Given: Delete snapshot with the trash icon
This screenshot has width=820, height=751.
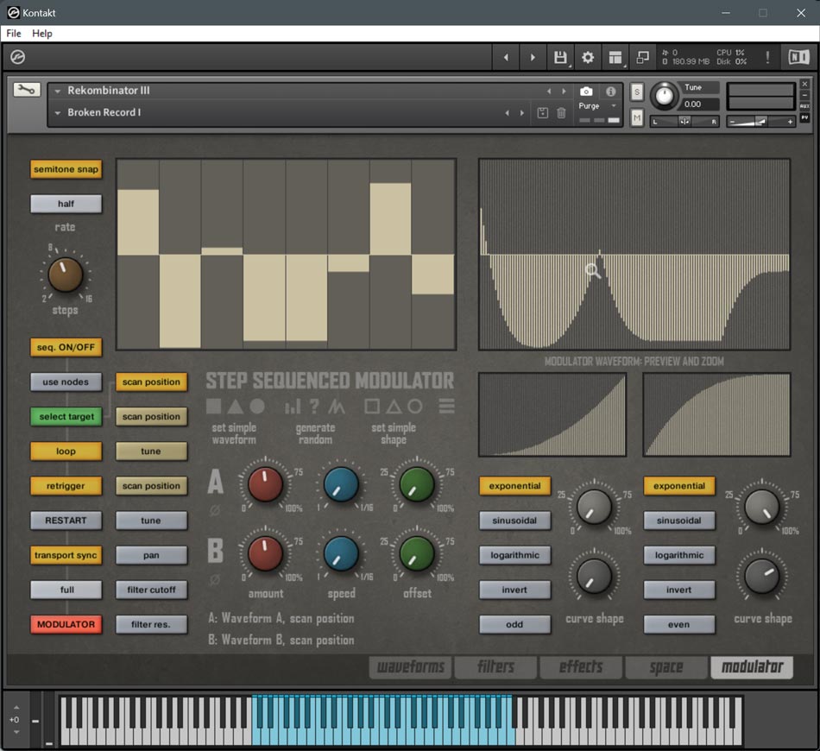Looking at the screenshot, I should (x=561, y=112).
